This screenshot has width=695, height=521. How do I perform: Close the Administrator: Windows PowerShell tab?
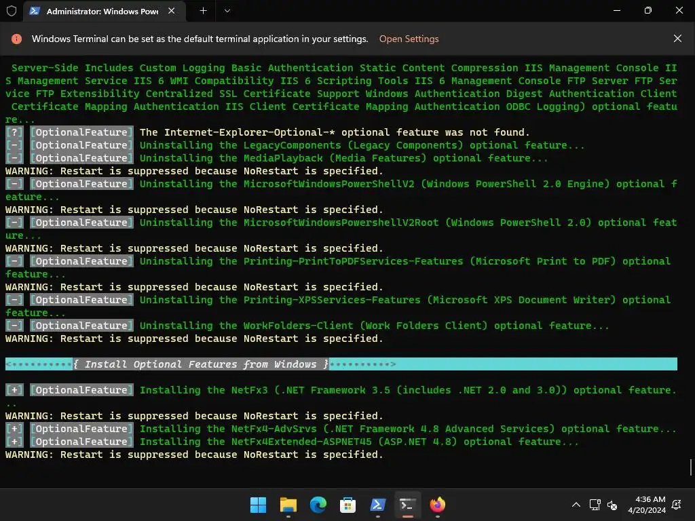tap(172, 11)
